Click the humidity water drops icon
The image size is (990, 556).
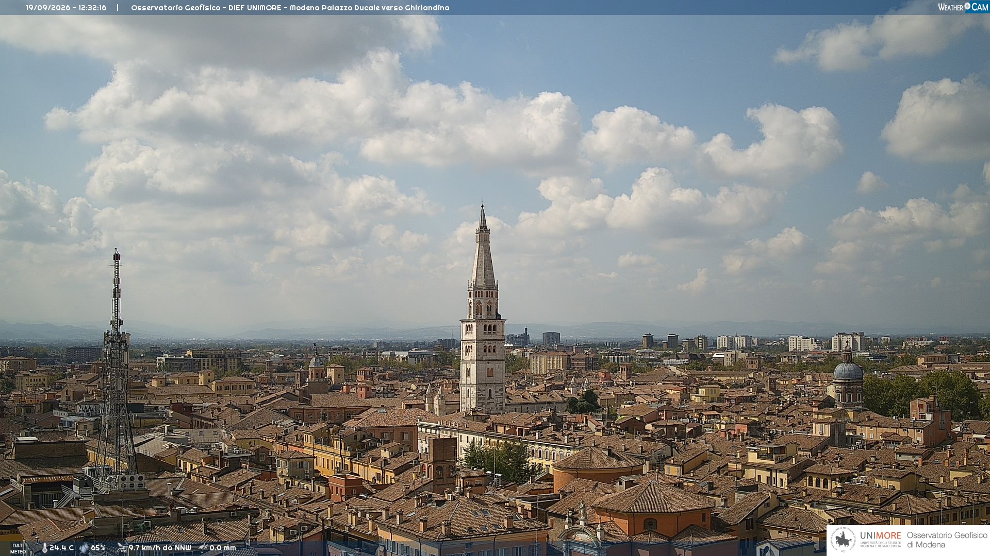pos(84,548)
